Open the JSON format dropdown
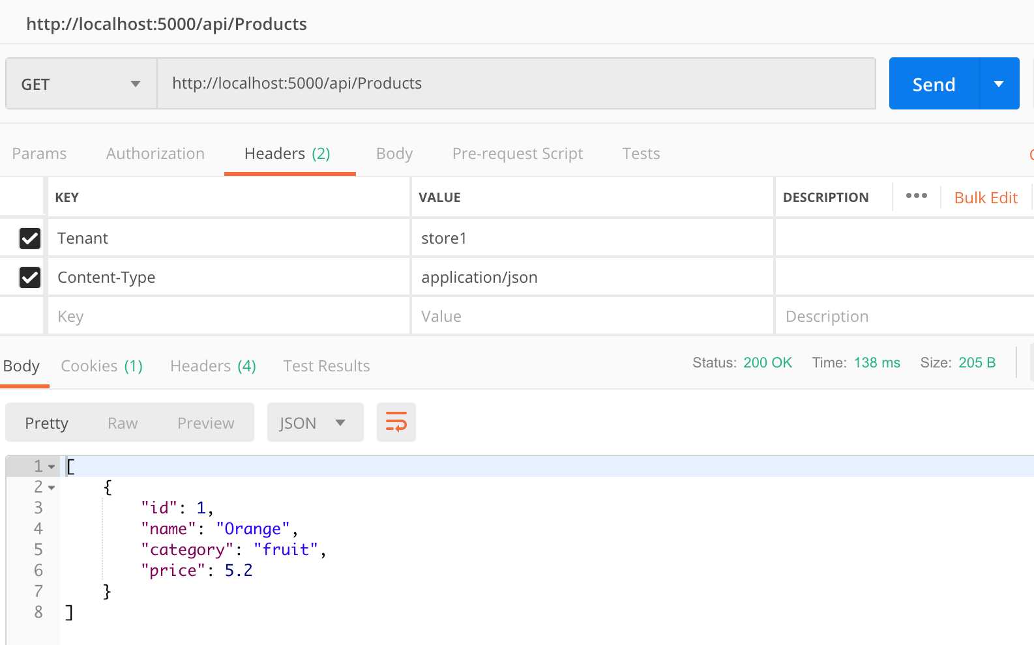The width and height of the screenshot is (1034, 645). pyautogui.click(x=316, y=422)
